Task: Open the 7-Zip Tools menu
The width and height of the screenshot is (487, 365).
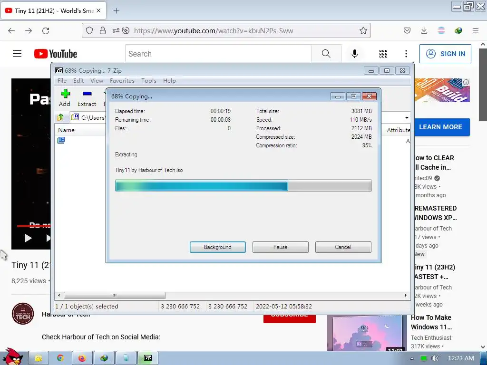Action: click(x=149, y=81)
